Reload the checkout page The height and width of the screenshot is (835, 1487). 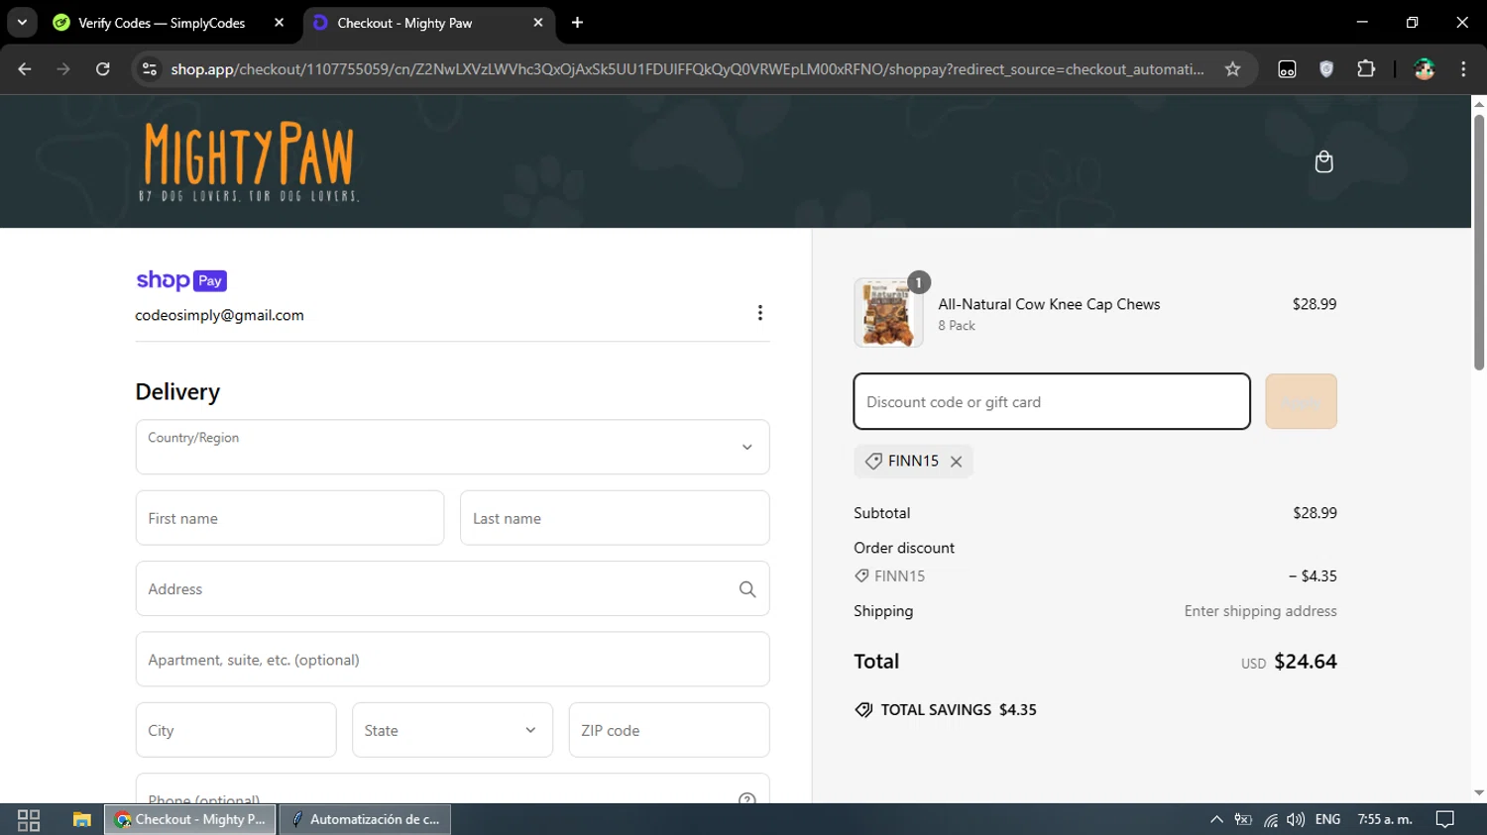pos(103,69)
